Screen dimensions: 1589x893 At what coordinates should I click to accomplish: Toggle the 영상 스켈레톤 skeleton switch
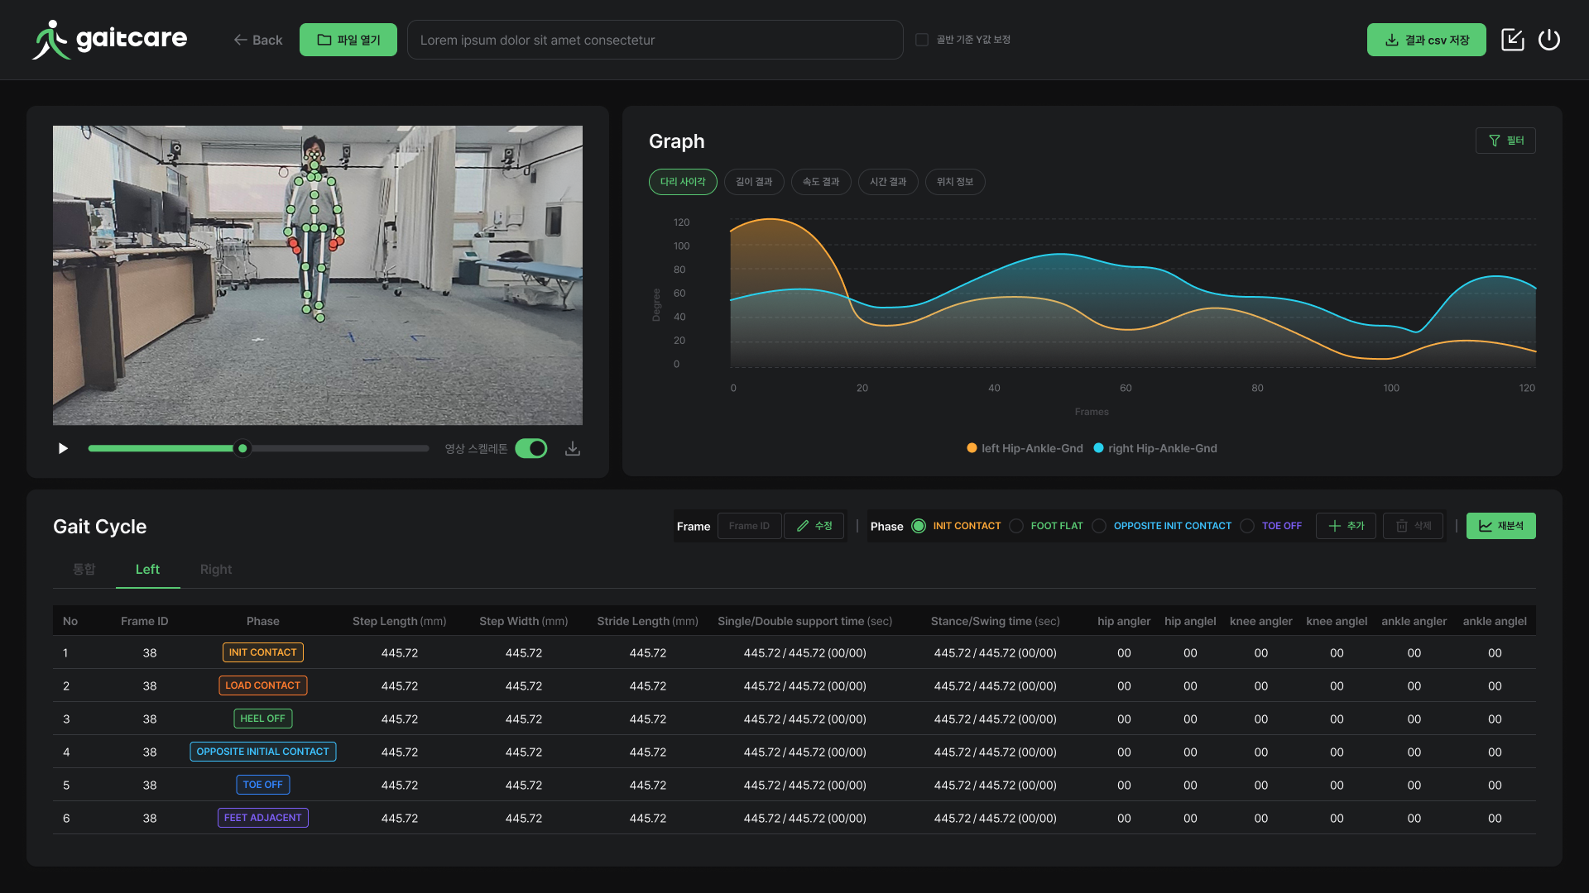point(531,448)
